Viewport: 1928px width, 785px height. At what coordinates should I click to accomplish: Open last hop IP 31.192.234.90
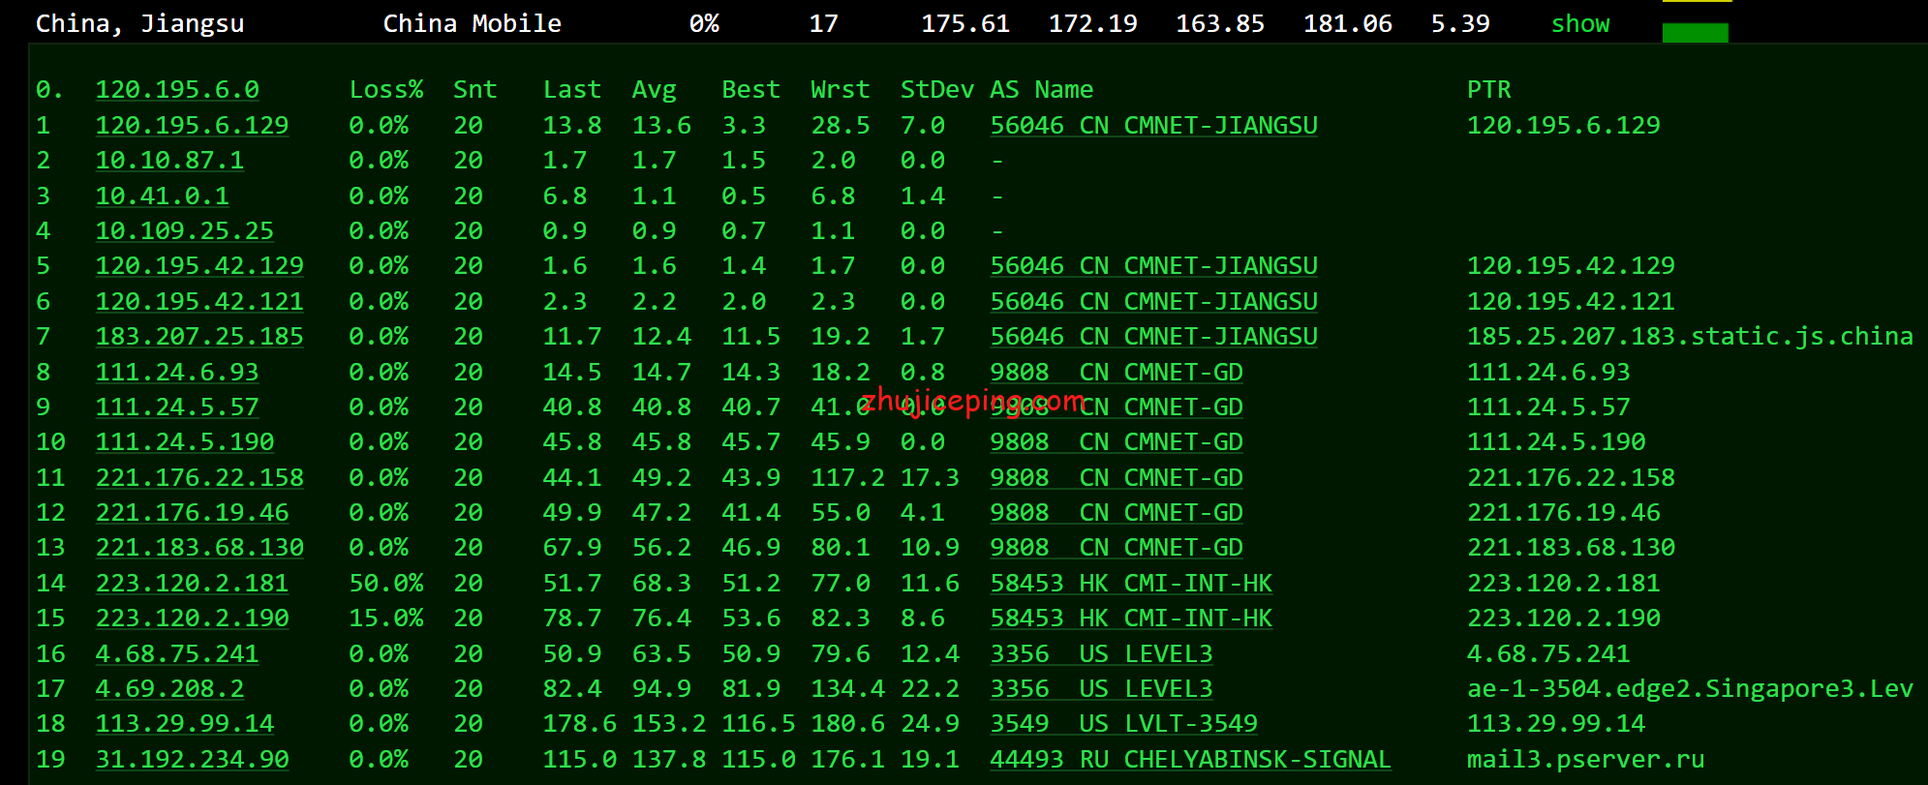coord(192,760)
